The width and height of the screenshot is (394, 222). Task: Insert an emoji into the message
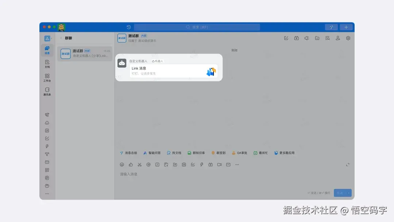[121, 164]
